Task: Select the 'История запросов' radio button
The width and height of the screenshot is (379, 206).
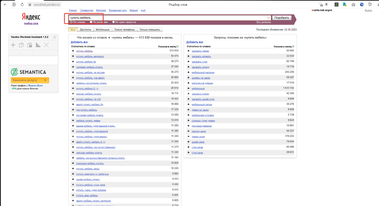Action: click(114, 22)
